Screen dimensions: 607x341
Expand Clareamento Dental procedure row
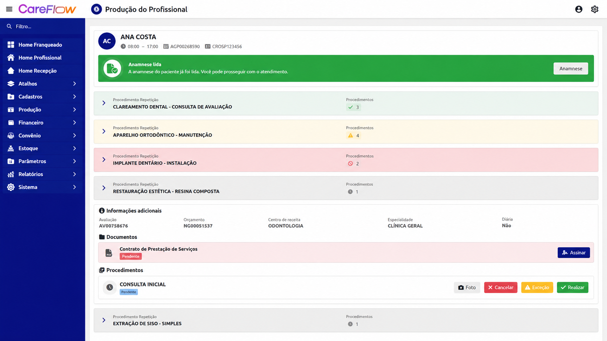pos(104,103)
